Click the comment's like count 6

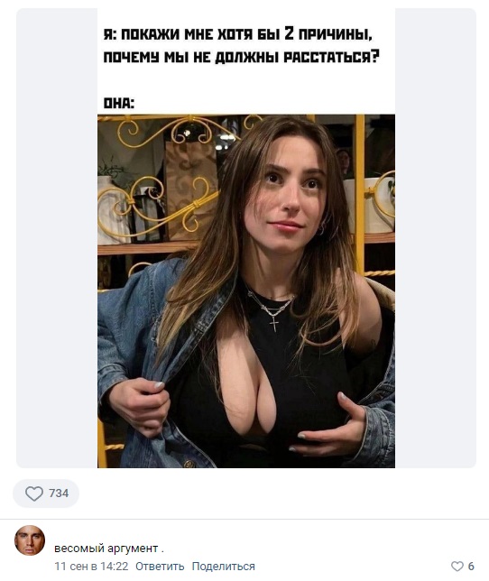(x=471, y=567)
